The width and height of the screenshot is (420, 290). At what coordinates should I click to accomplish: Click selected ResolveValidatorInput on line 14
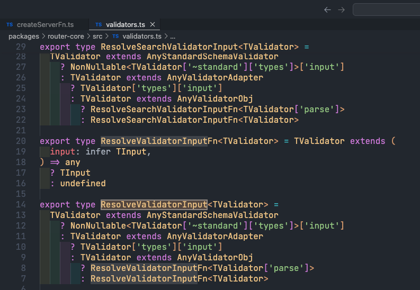[154, 205]
